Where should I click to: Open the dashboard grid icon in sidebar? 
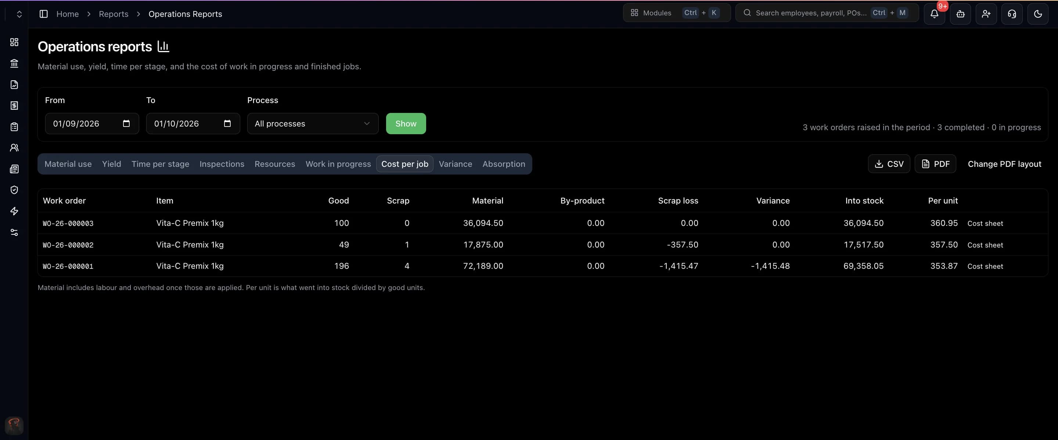click(x=14, y=42)
